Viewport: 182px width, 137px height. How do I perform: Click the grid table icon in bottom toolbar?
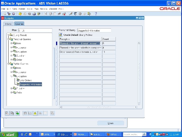tap(25, 113)
